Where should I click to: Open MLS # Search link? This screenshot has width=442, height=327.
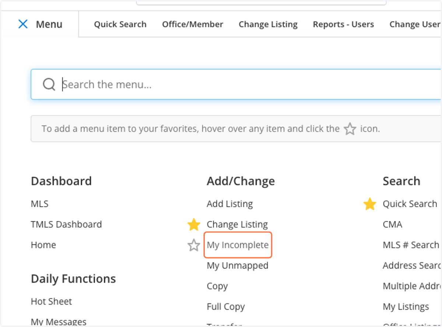pos(411,245)
